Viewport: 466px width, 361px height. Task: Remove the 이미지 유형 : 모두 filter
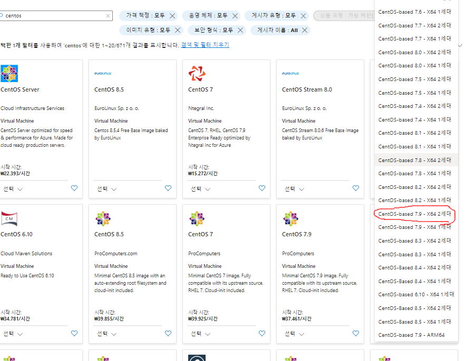tap(178, 30)
